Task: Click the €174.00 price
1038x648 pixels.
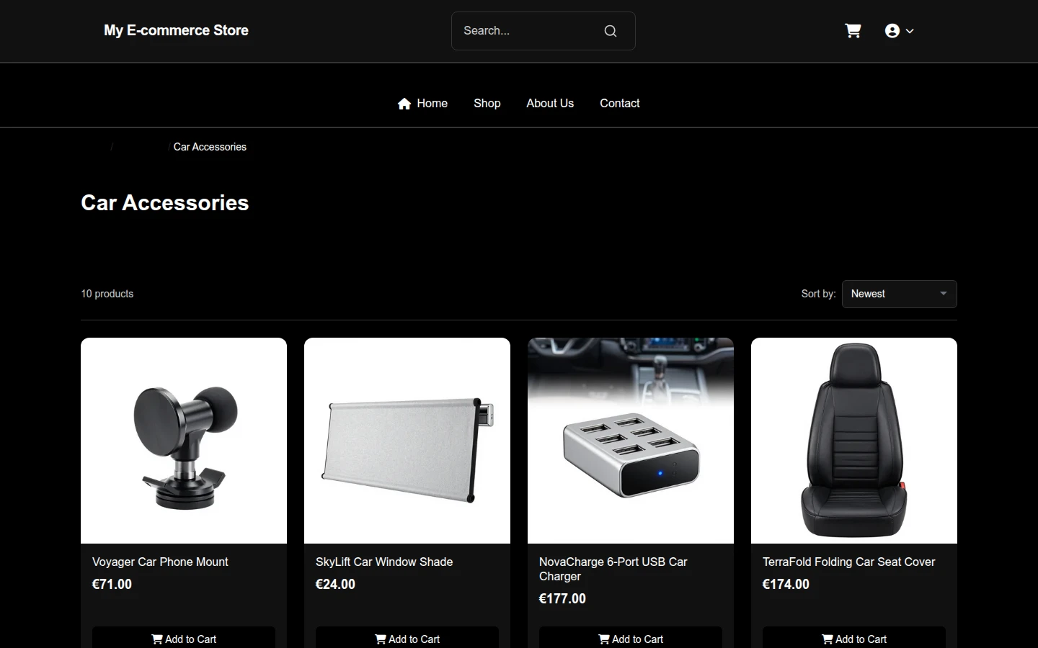Action: click(786, 584)
